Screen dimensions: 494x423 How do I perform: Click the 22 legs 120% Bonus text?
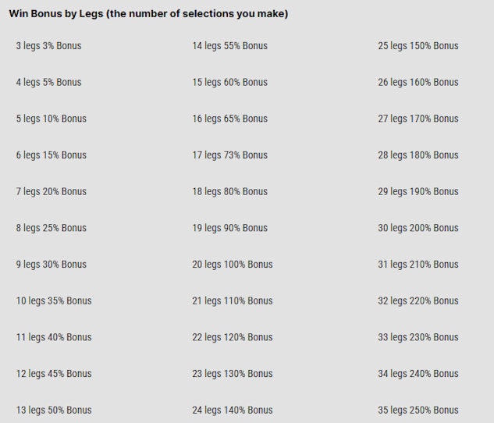(233, 337)
